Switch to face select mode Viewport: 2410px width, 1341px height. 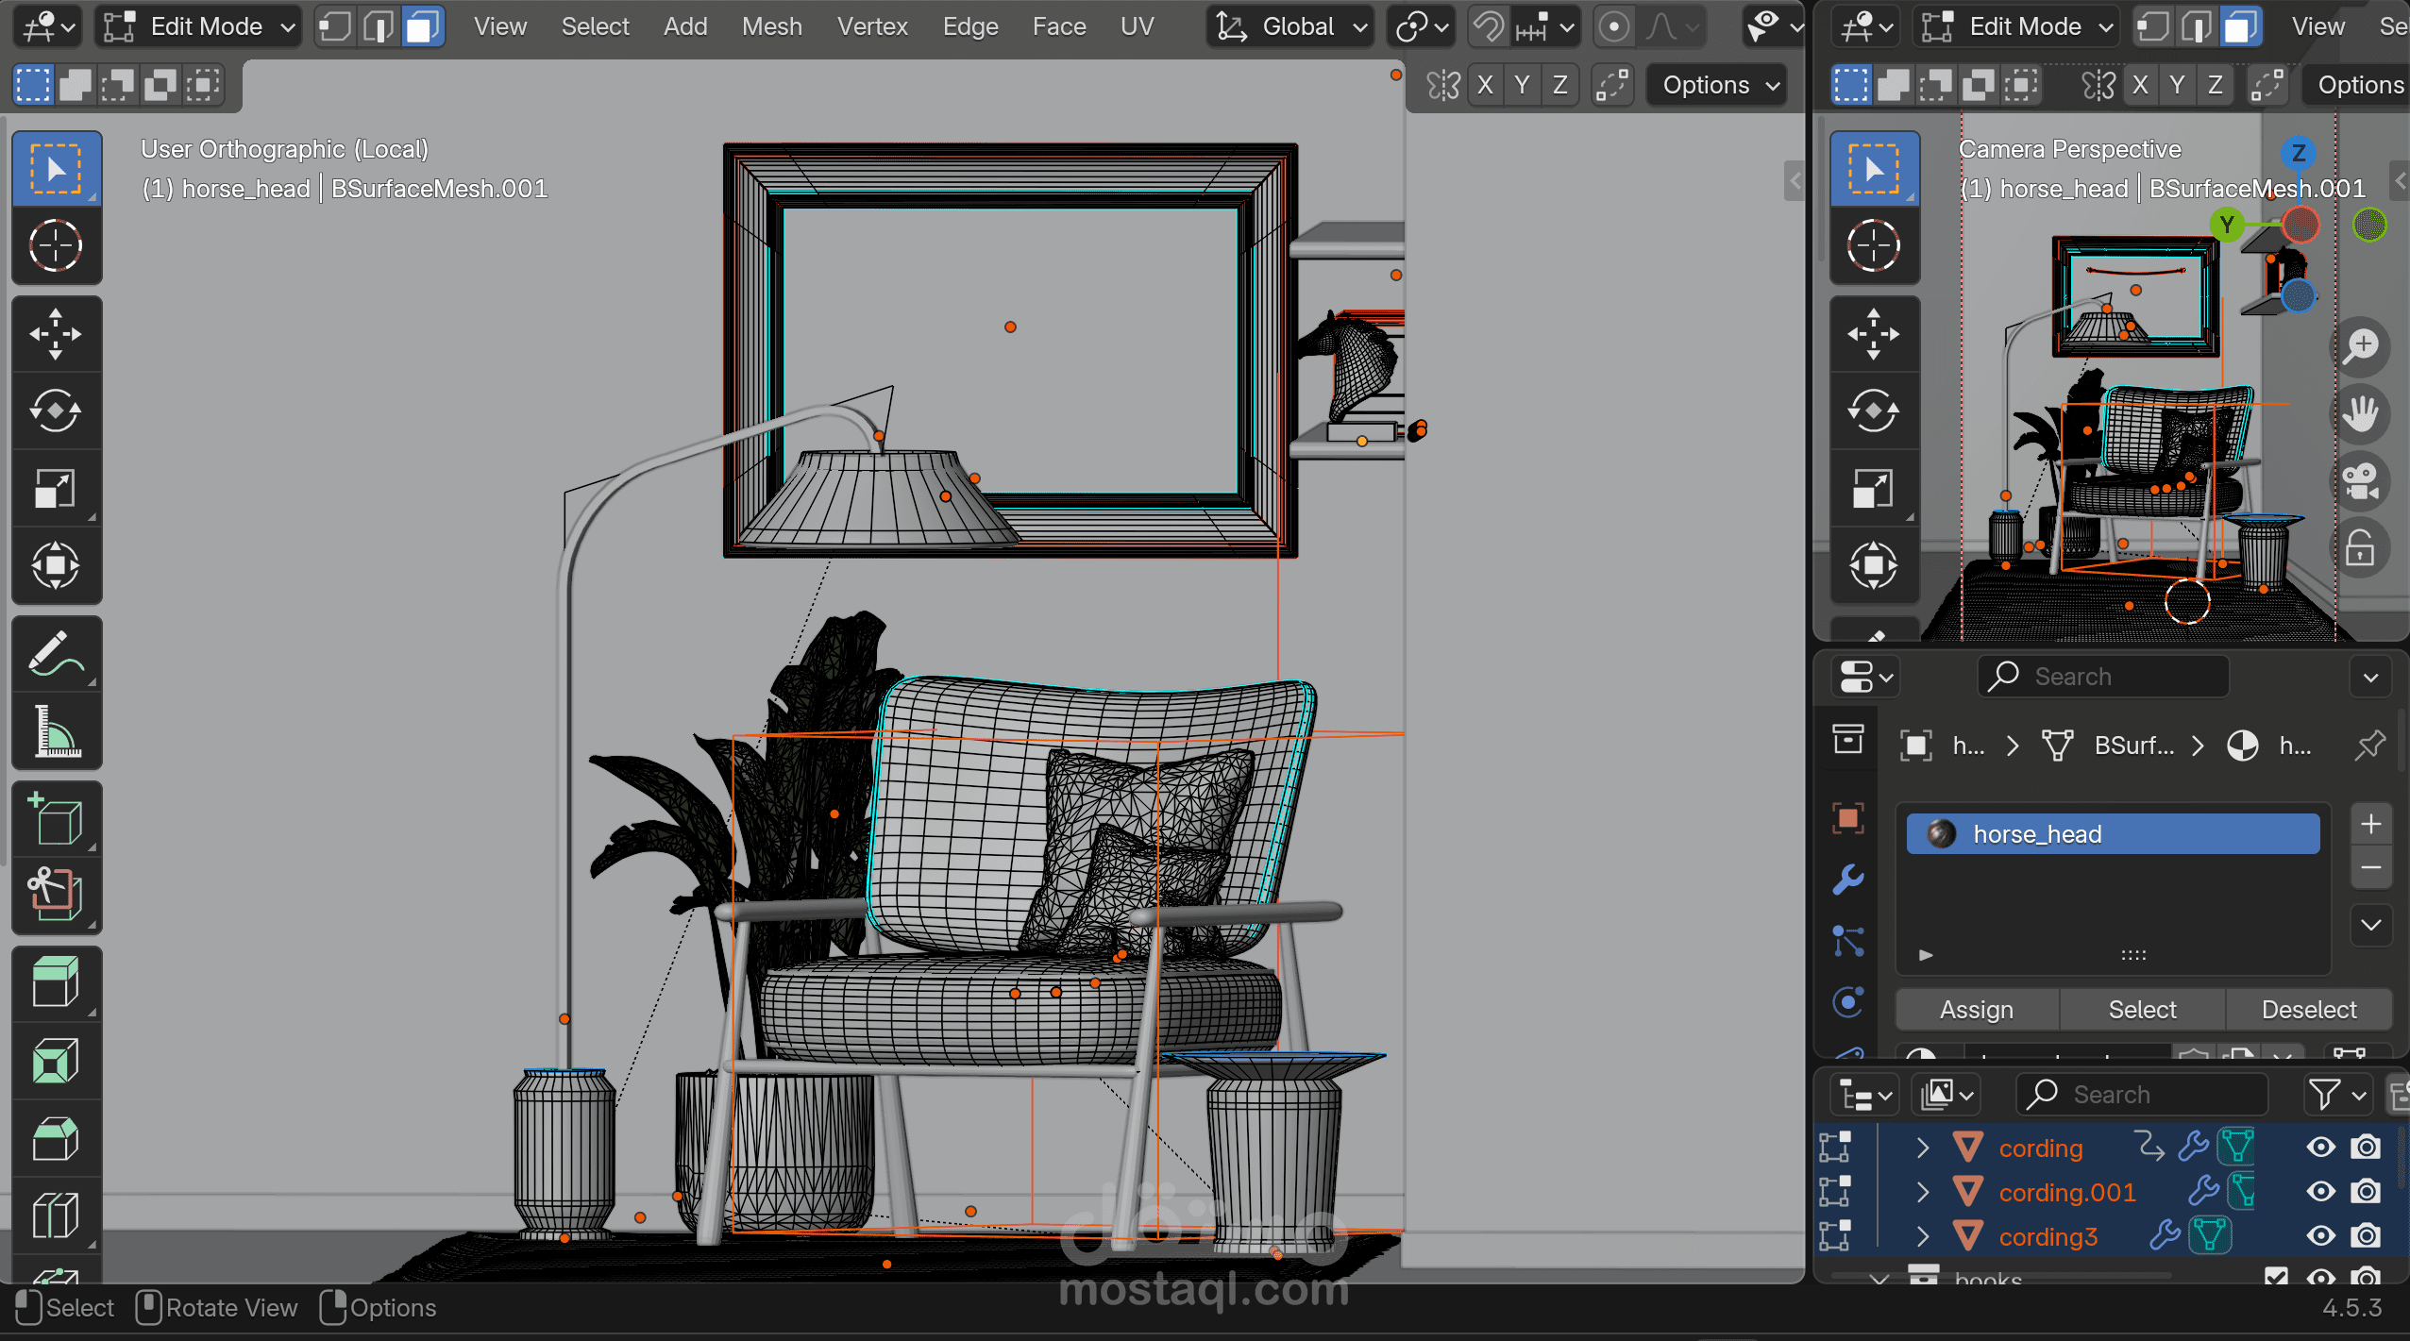[422, 26]
